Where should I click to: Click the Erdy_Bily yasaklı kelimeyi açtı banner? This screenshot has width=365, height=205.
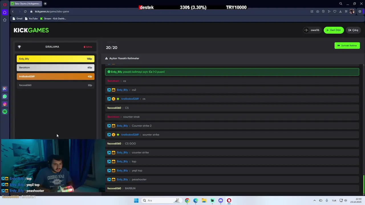pos(232,72)
